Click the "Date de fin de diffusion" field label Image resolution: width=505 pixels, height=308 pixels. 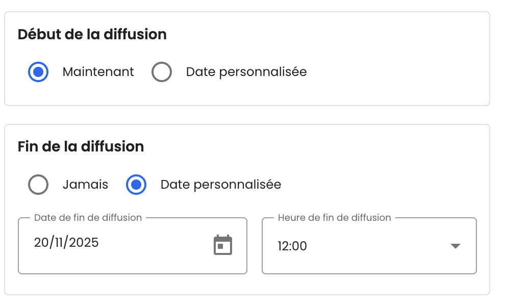coord(88,218)
